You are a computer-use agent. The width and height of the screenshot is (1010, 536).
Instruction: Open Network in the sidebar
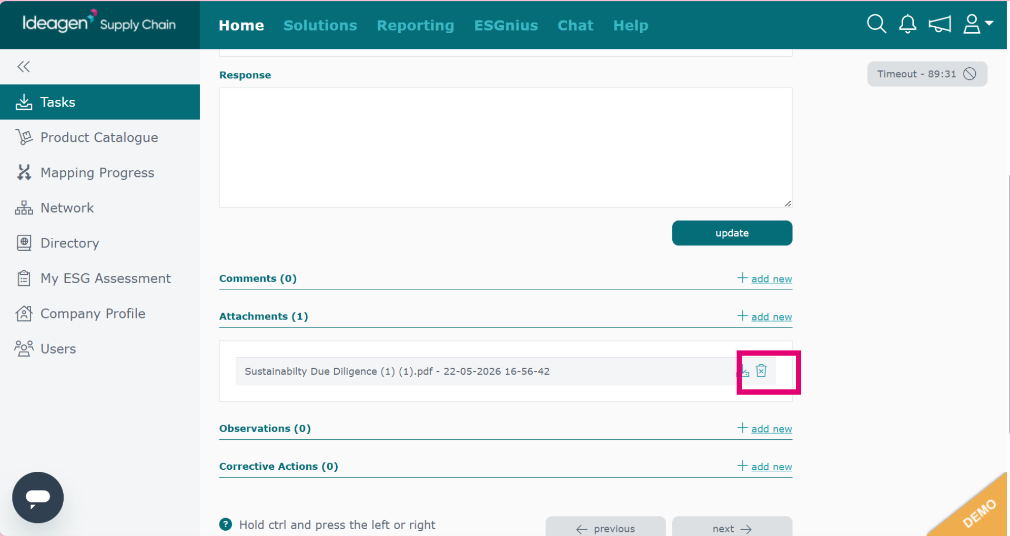click(100, 208)
